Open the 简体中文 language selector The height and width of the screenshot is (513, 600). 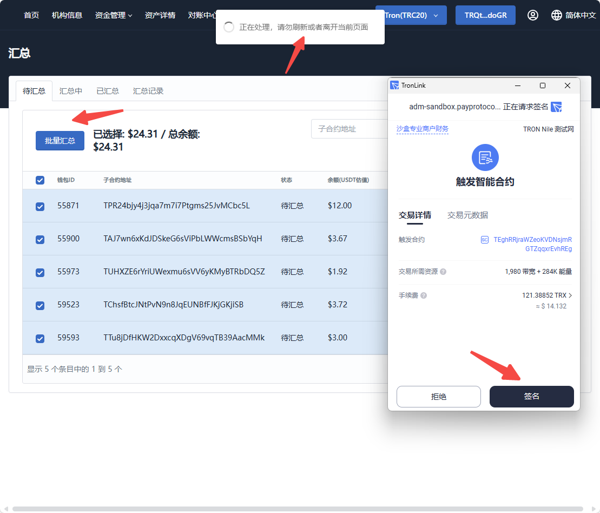pyautogui.click(x=573, y=15)
